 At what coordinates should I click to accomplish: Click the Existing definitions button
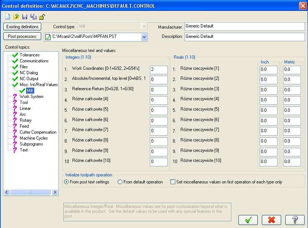[22, 27]
